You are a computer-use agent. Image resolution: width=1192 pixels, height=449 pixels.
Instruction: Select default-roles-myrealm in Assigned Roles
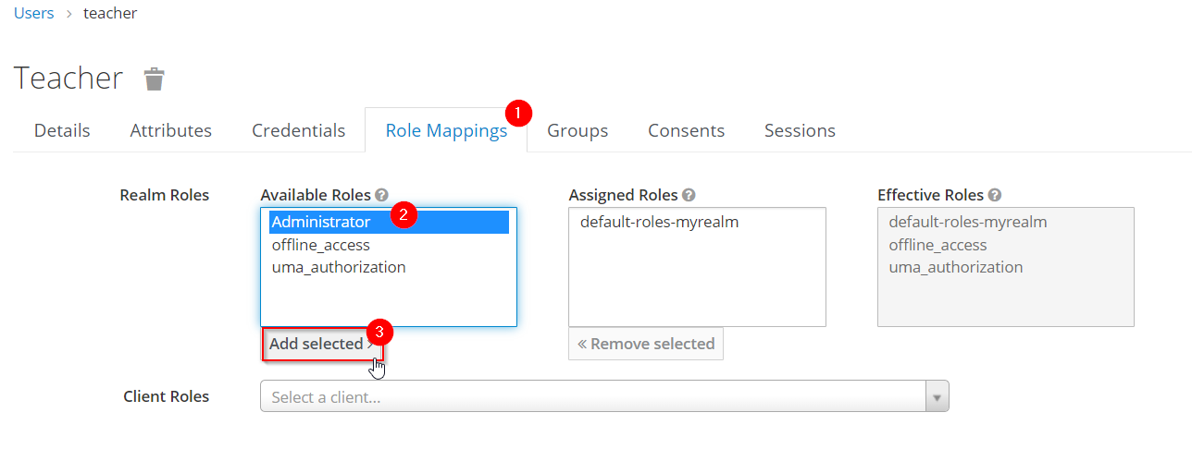pyautogui.click(x=659, y=223)
